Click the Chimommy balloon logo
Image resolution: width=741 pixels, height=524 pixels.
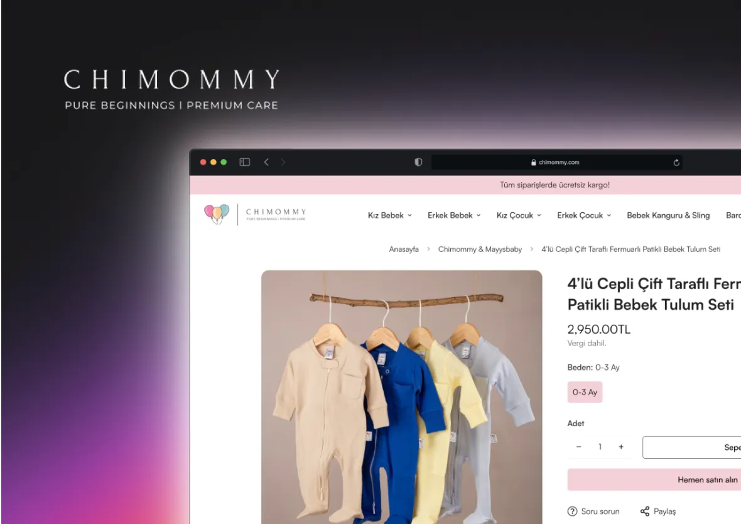pos(217,214)
